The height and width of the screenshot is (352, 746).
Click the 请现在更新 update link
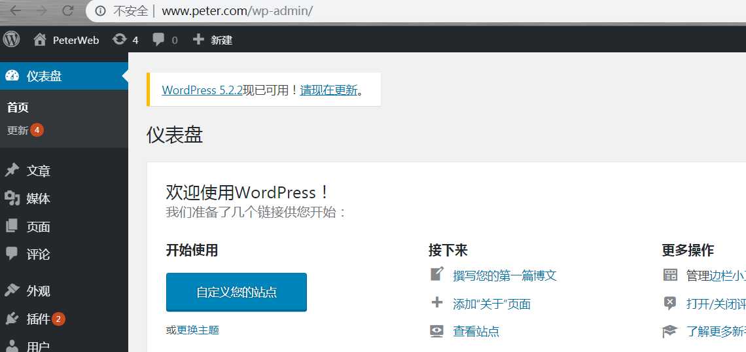(x=329, y=90)
